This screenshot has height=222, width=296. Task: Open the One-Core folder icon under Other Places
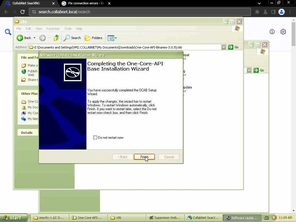coord(24,102)
